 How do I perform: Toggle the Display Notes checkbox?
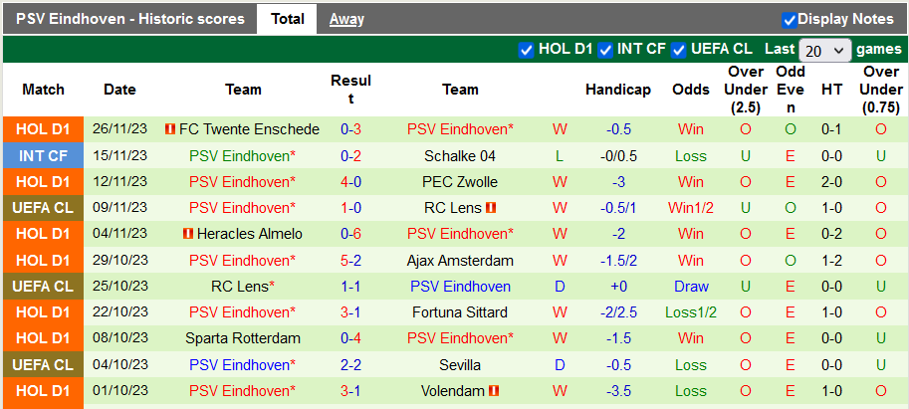(x=790, y=19)
